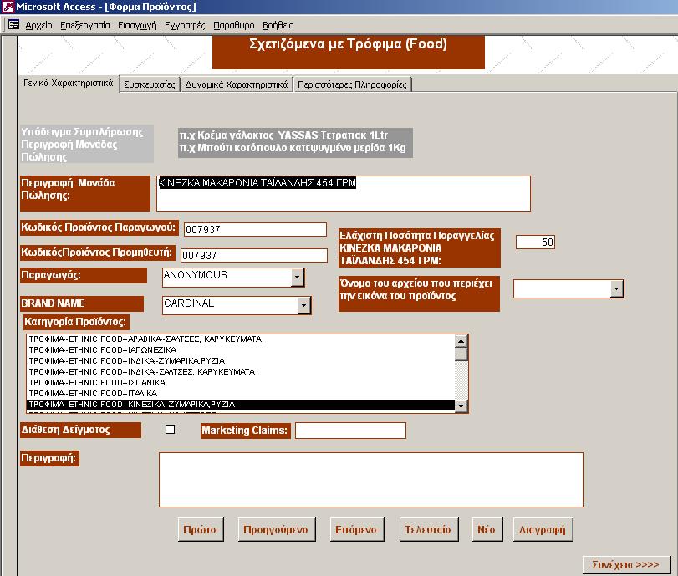Click the Κωδικός Προϊόντος Παραγωγού field

coord(255,229)
